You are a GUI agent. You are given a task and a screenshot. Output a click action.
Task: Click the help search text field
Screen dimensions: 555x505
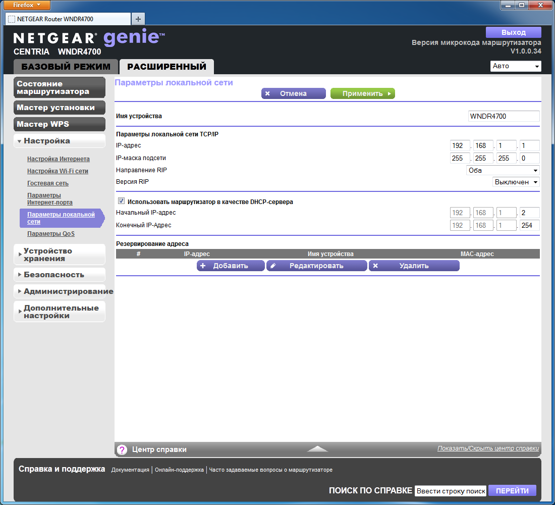click(x=451, y=491)
